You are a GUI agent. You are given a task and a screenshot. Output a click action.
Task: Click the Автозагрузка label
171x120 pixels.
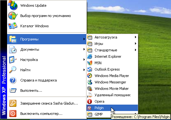coord(106,37)
